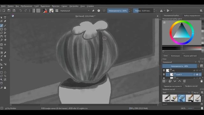
Task: Select the Rectangle tool
Action: tap(1, 29)
